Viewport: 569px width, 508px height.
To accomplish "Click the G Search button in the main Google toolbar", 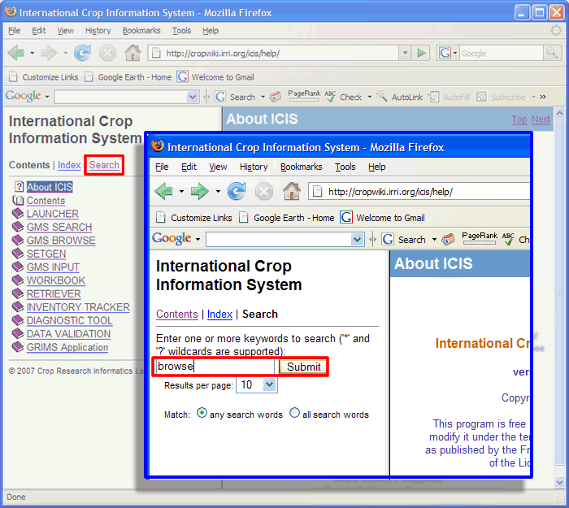I will (x=235, y=97).
